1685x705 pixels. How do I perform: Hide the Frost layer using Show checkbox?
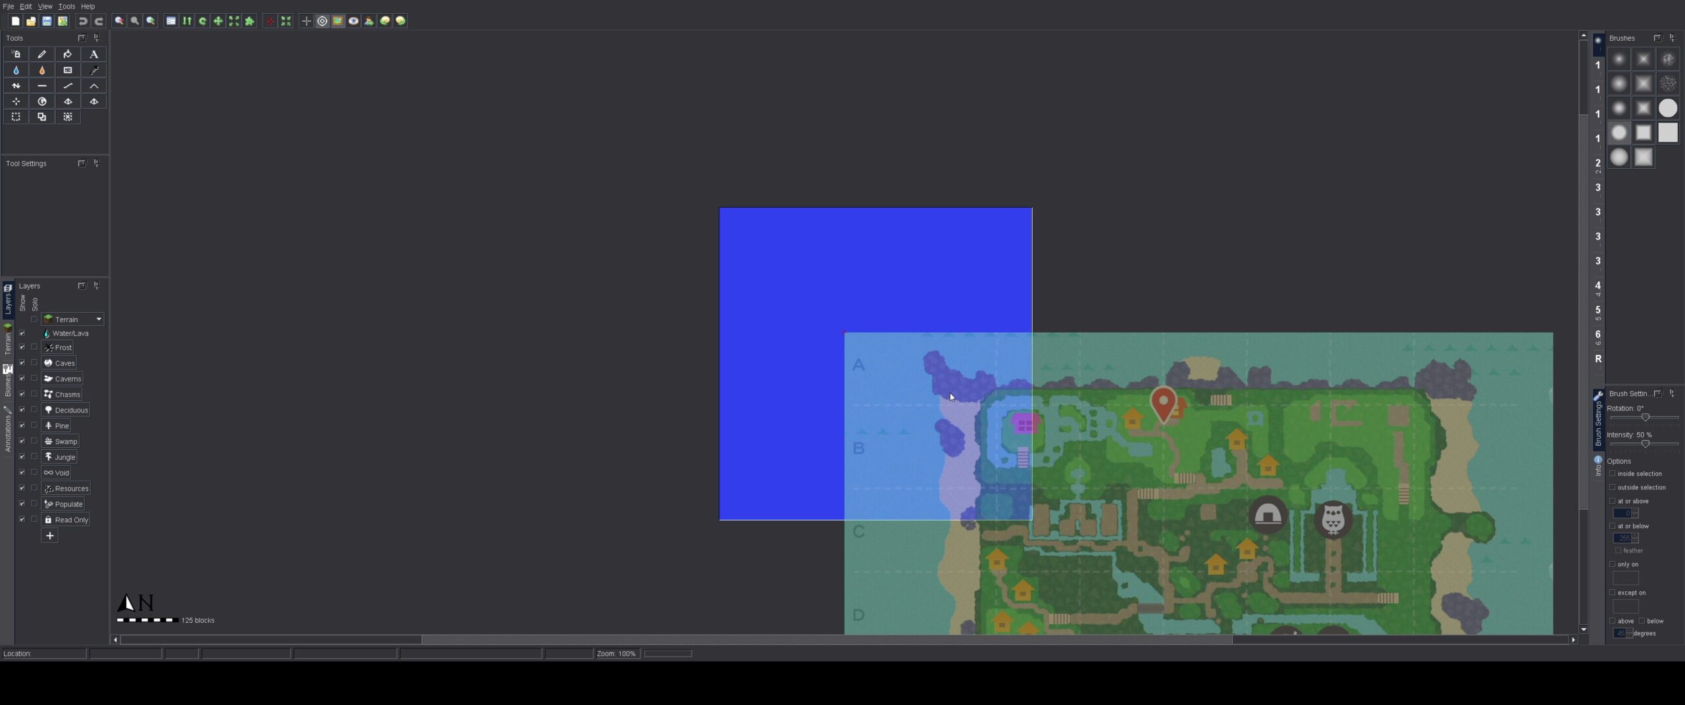coord(22,347)
